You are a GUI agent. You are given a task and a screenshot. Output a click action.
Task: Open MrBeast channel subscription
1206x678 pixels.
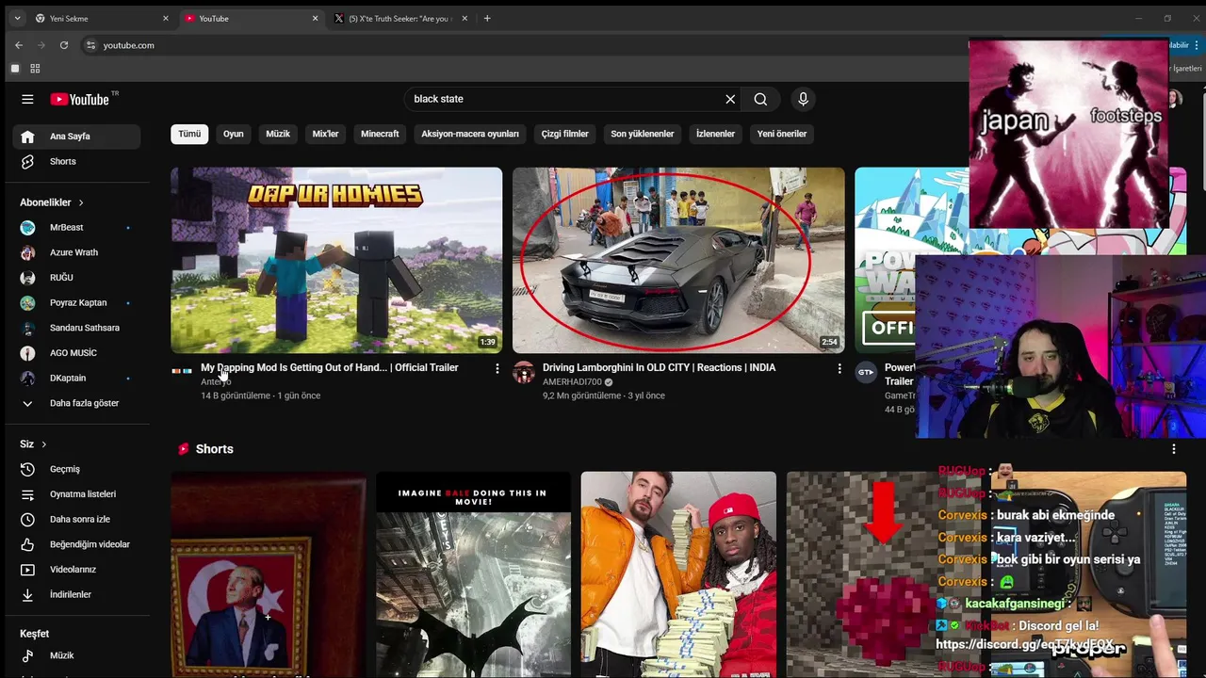click(x=76, y=227)
